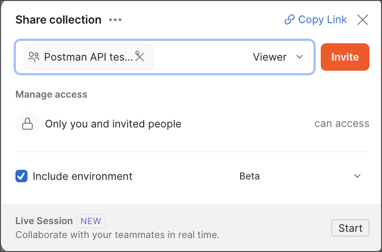Uncheck the Include environment checkbox

pos(21,176)
